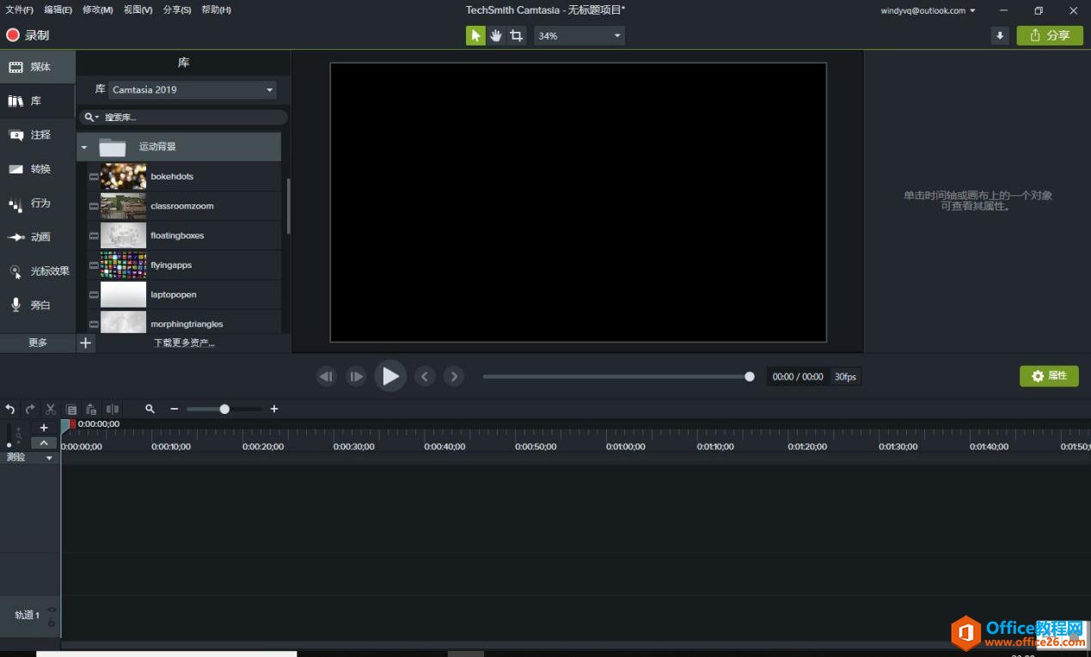Collapse the 运动背景 folder
1091x657 pixels.
click(84, 147)
